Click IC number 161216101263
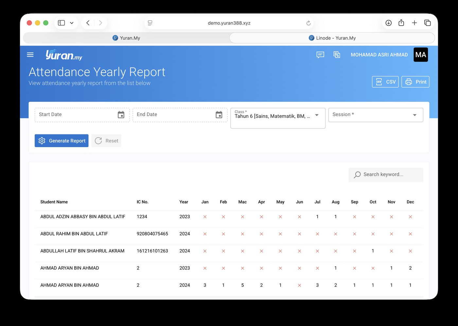The width and height of the screenshot is (458, 326). click(x=152, y=251)
